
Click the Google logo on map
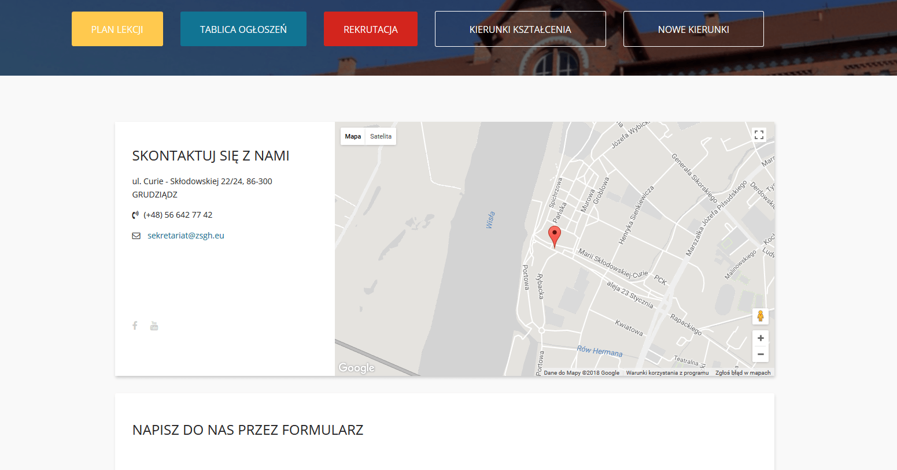356,368
